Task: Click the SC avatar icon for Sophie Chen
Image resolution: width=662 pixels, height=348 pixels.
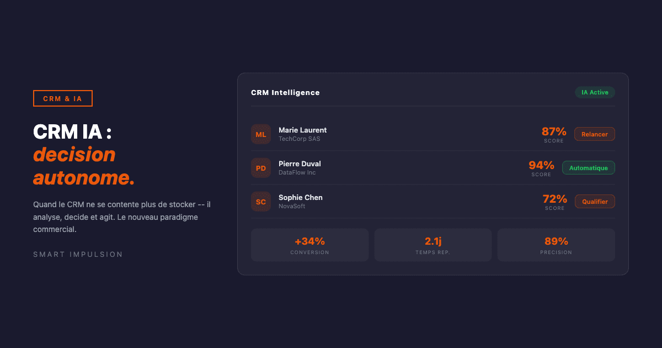Action: (x=260, y=201)
